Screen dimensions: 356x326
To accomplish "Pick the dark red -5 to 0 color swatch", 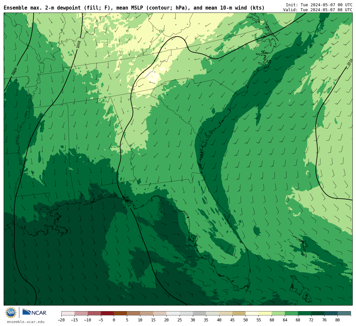I will 107,313.
